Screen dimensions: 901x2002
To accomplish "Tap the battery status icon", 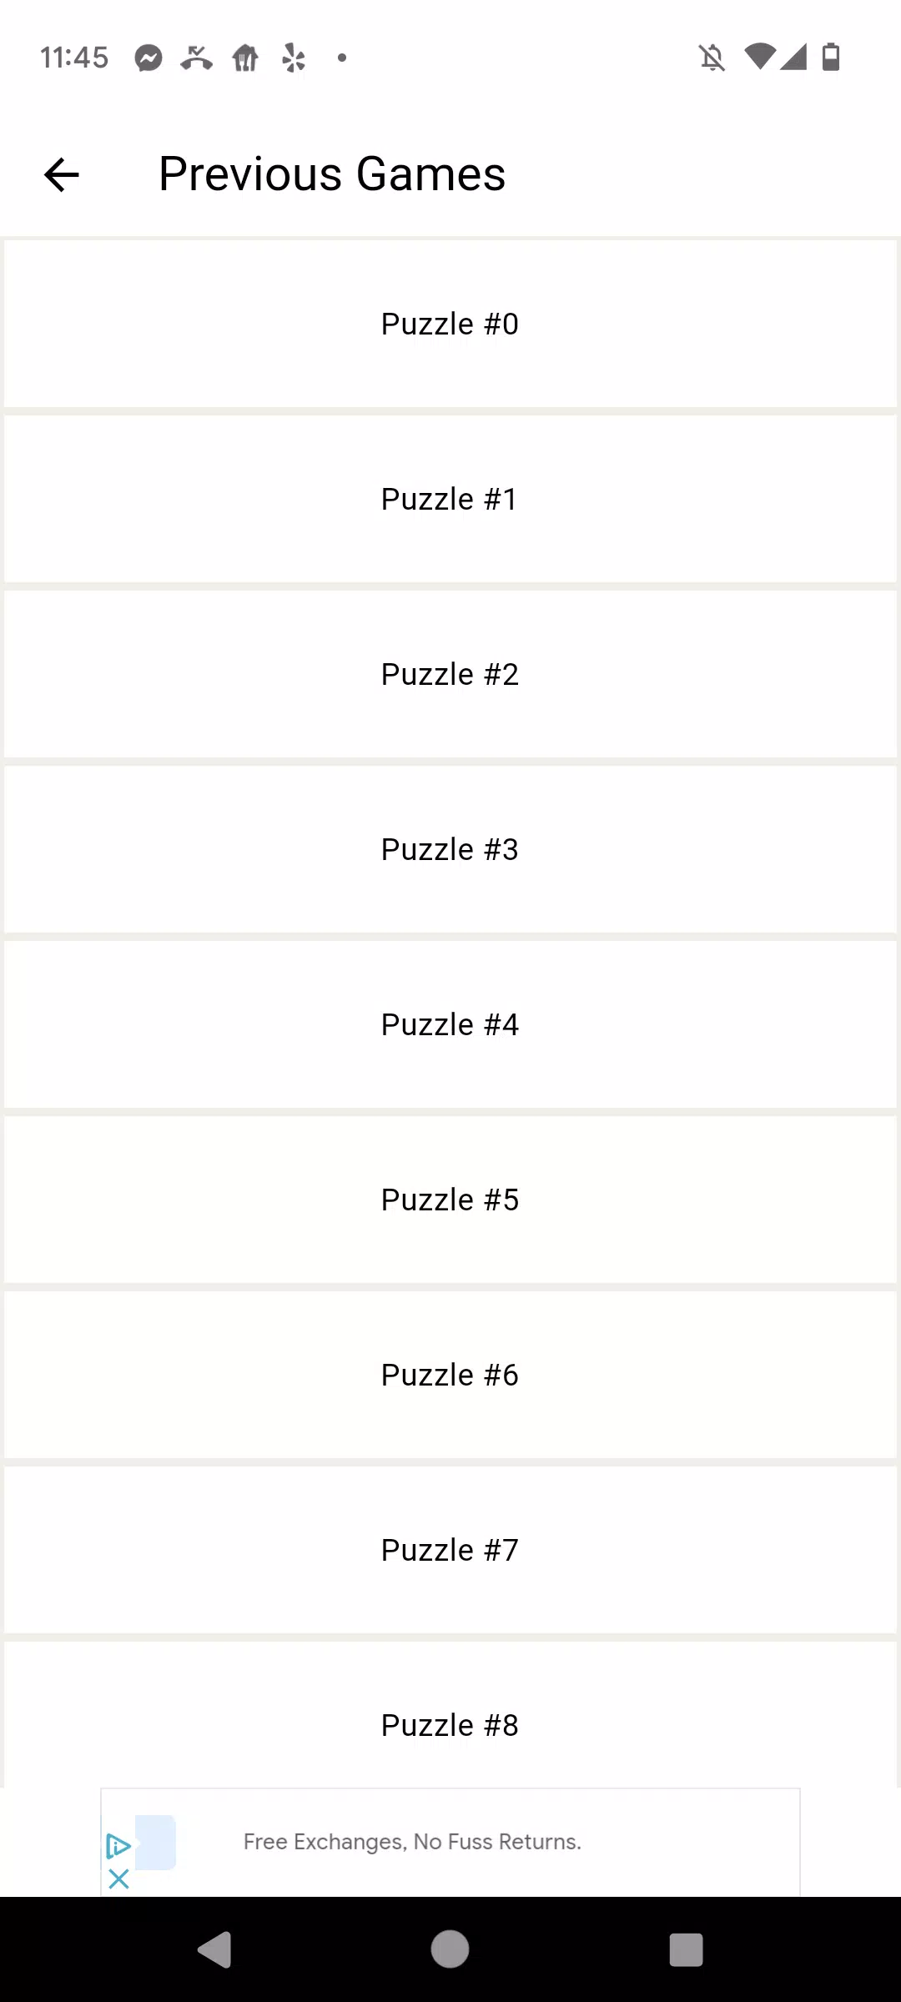I will coord(831,57).
